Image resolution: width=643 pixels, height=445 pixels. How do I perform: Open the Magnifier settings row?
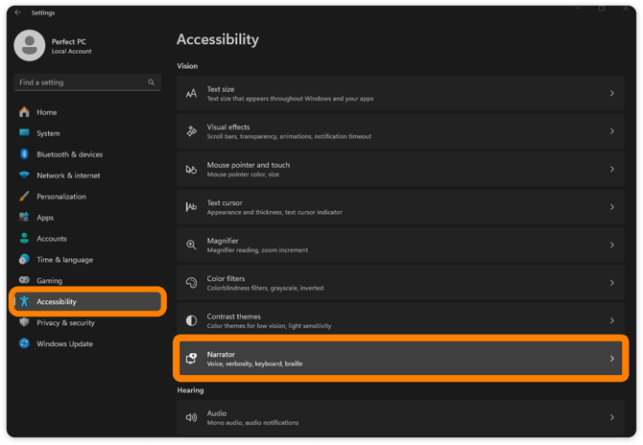pos(400,245)
